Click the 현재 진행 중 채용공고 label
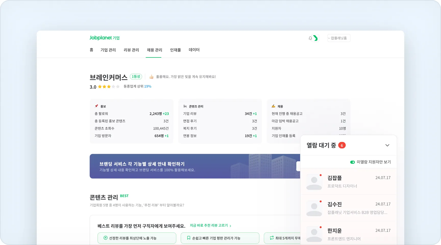 point(287,114)
